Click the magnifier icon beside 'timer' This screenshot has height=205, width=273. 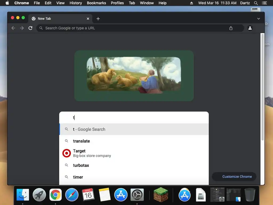66,177
